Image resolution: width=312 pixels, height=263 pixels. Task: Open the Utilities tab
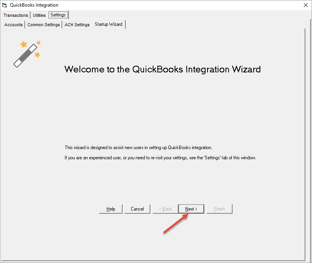click(39, 15)
